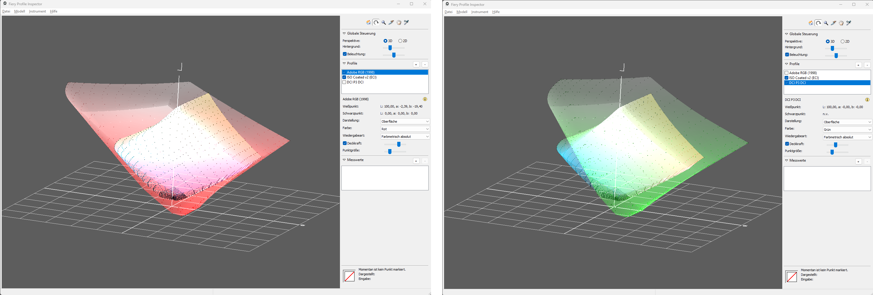Open the Instrument menu in the green gamut window

pyautogui.click(x=480, y=12)
